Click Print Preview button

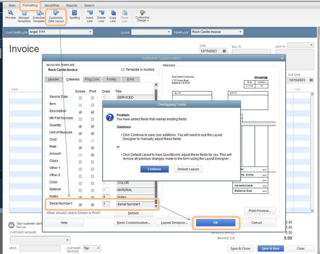tap(260, 211)
